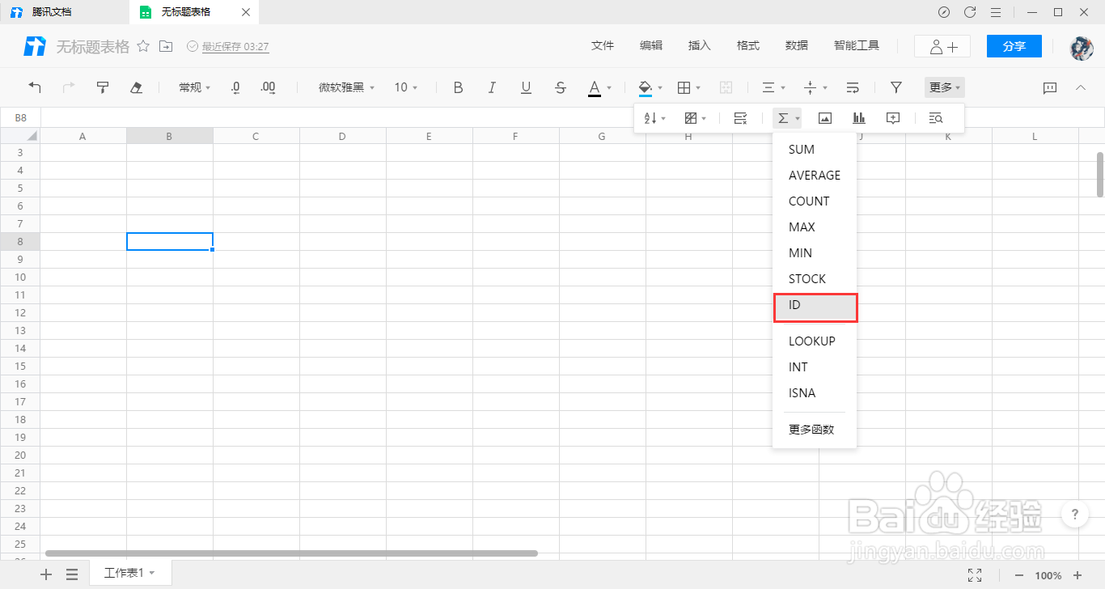This screenshot has height=589, width=1105.
Task: Enter fullscreen mode icon
Action: (975, 575)
